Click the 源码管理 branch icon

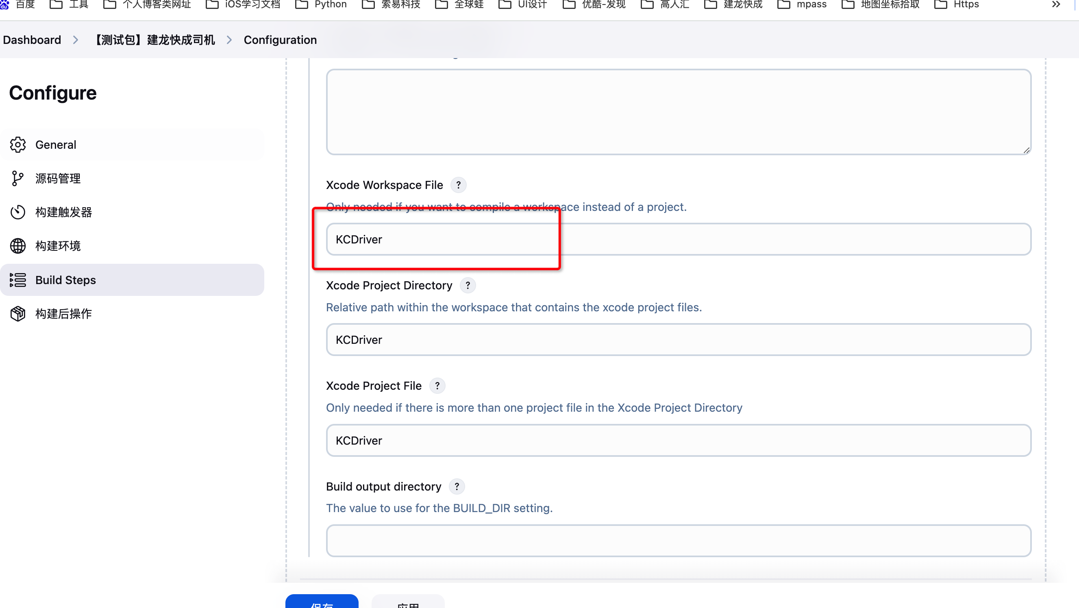point(17,178)
